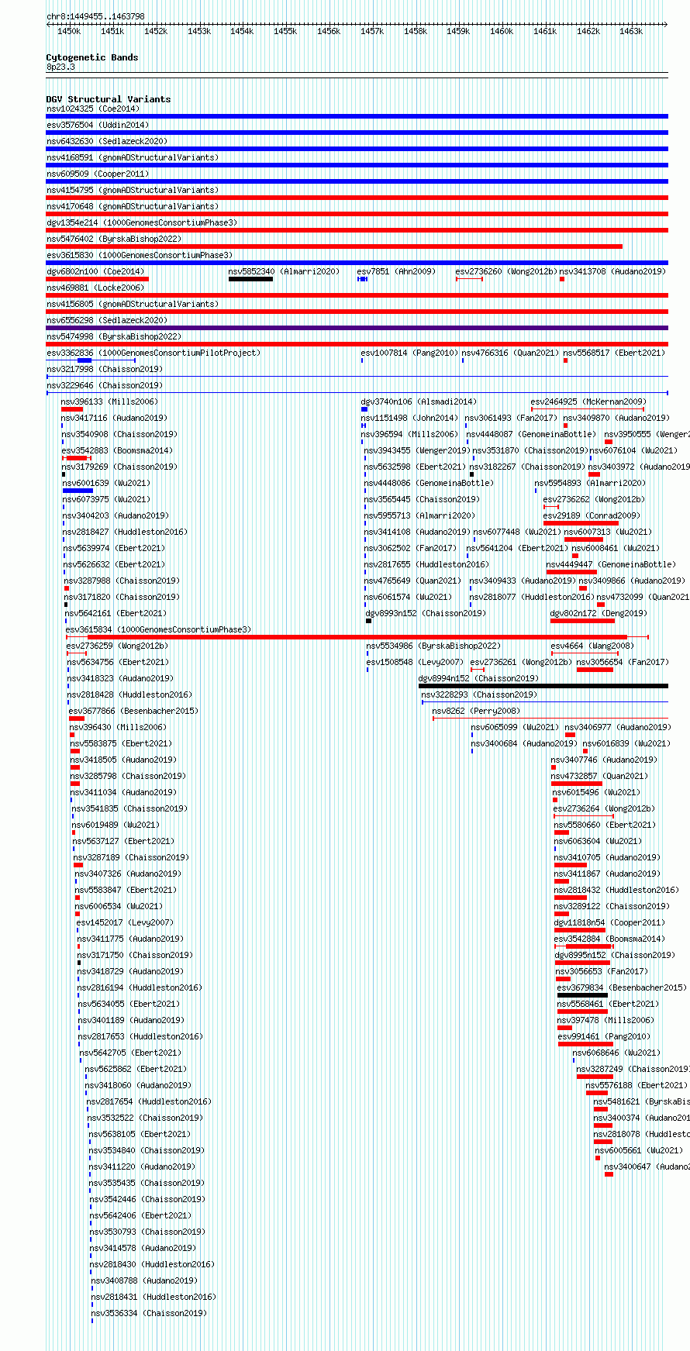Open esv3542883 (Boomsma2014) variant
Viewport: 690px width, 1351px height.
pyautogui.click(x=118, y=450)
